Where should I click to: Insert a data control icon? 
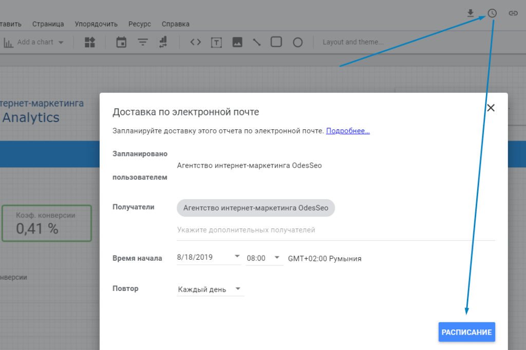163,42
